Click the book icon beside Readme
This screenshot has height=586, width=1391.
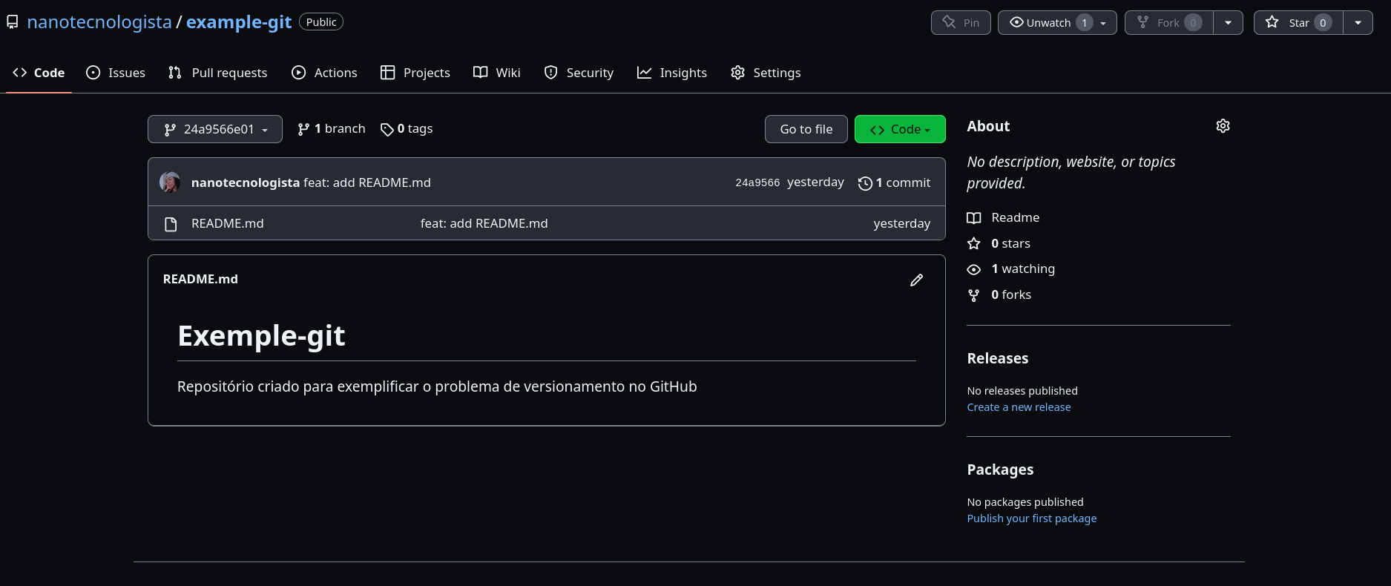coord(974,218)
